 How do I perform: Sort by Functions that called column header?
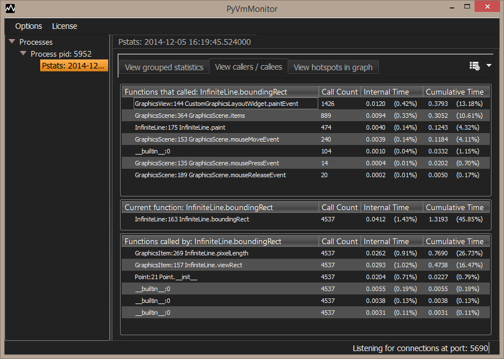pyautogui.click(x=220, y=92)
